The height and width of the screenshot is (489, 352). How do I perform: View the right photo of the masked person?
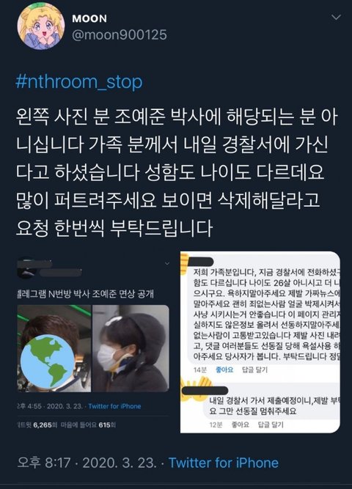[131, 348]
